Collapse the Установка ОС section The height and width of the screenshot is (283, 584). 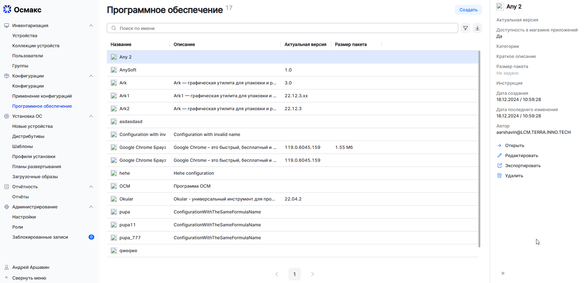pyautogui.click(x=91, y=116)
